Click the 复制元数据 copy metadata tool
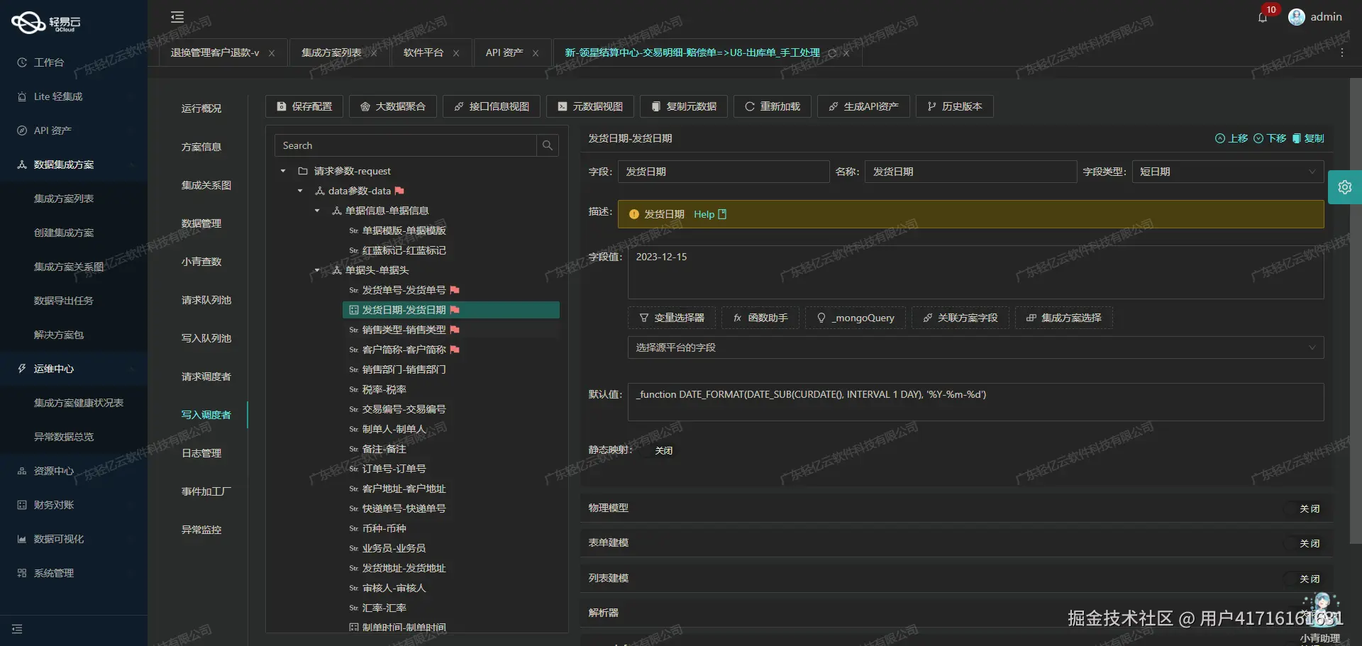 pos(682,106)
